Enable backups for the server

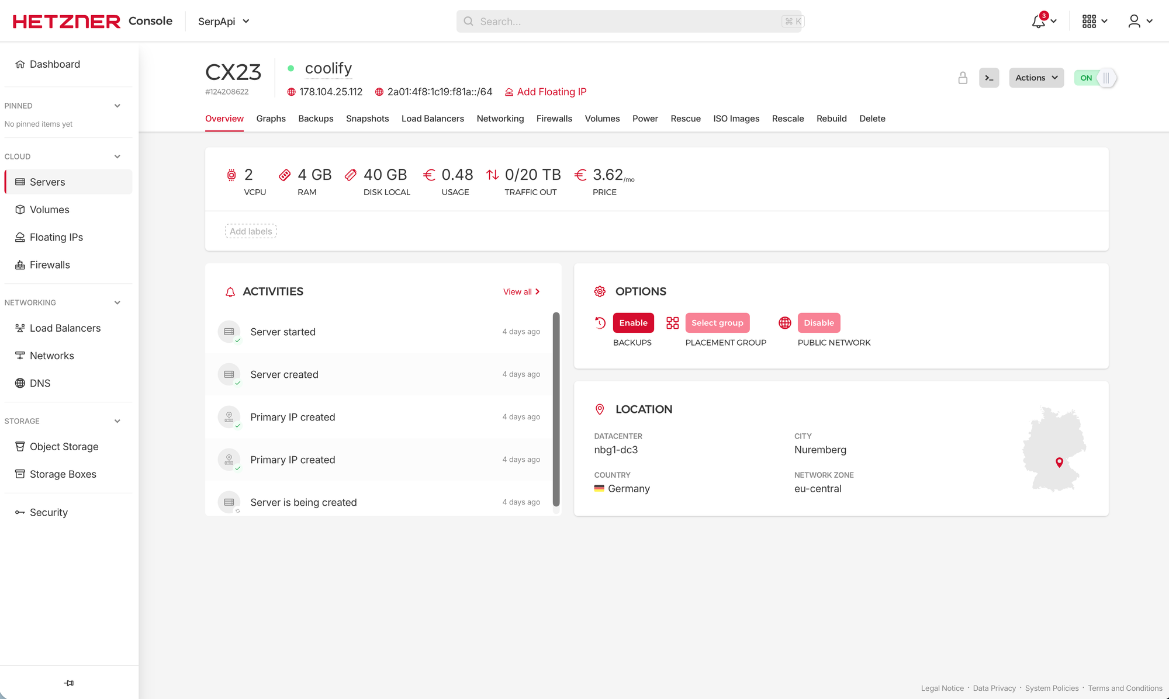click(x=633, y=322)
